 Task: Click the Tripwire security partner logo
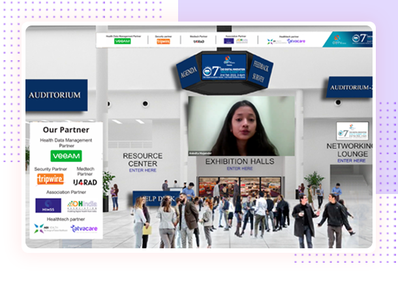(50, 179)
